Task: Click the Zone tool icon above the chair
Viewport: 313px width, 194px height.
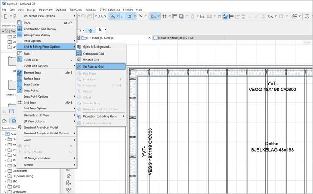Action: coord(68,176)
